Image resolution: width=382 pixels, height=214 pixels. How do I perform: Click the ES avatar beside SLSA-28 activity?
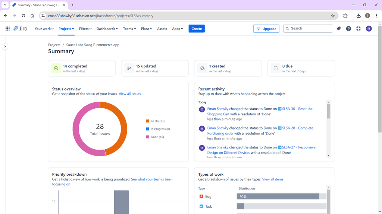coord(202,129)
